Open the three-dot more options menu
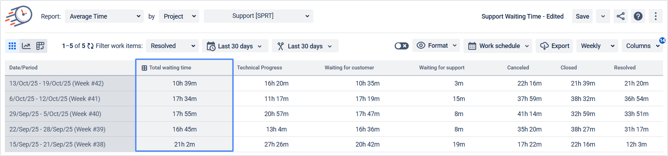Screen dimensions: 668x156 click(655, 16)
